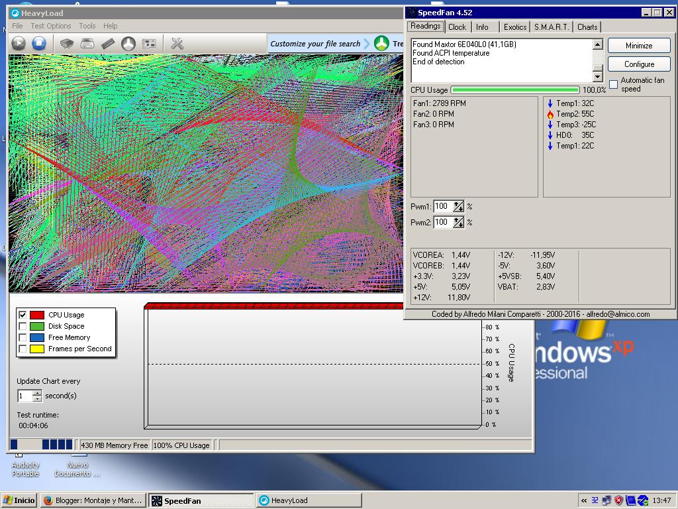The image size is (678, 509).
Task: Click the Pwm1 percentage value field
Action: coord(443,207)
